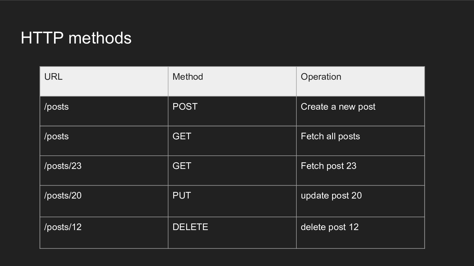Image resolution: width=474 pixels, height=266 pixels.
Task: Click the PUT method cell
Action: click(x=232, y=201)
